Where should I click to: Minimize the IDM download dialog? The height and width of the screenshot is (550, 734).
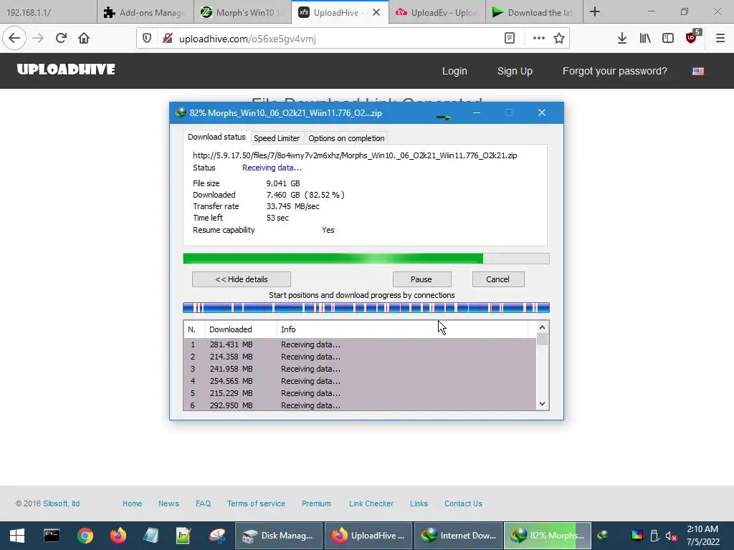pyautogui.click(x=477, y=112)
